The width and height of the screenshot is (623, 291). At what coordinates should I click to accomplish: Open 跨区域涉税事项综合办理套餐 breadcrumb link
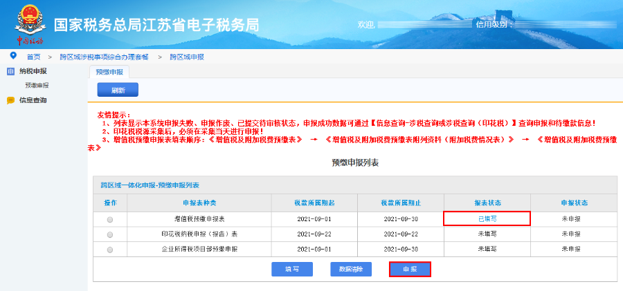(x=104, y=57)
